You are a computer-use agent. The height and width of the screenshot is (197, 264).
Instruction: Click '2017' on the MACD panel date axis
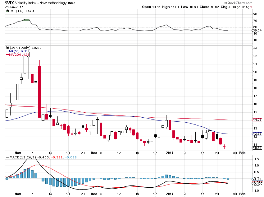[x=170, y=194]
